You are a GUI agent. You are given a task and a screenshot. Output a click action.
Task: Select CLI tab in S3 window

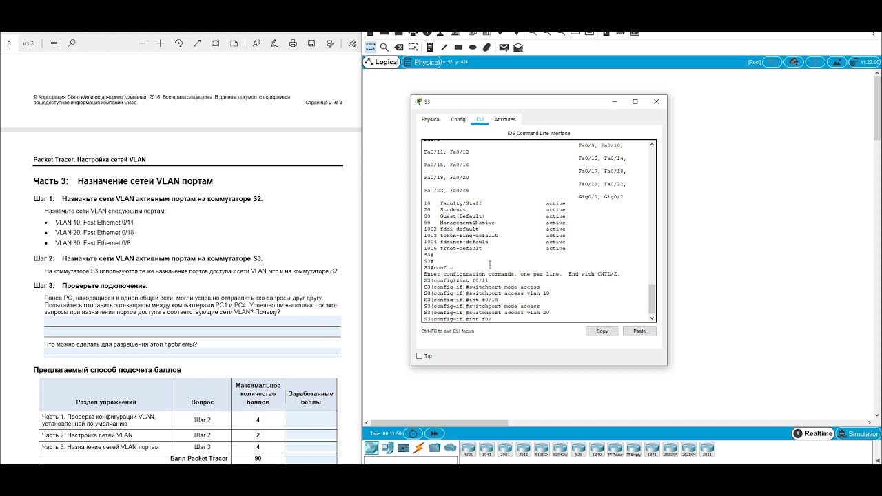click(480, 120)
